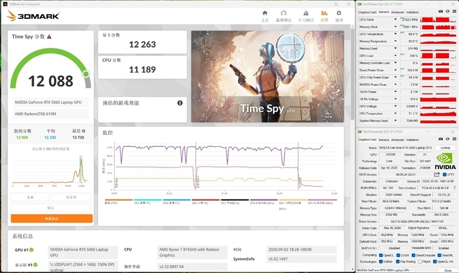Open the options gear icon (选项)
459x273 pixels.
[339, 13]
